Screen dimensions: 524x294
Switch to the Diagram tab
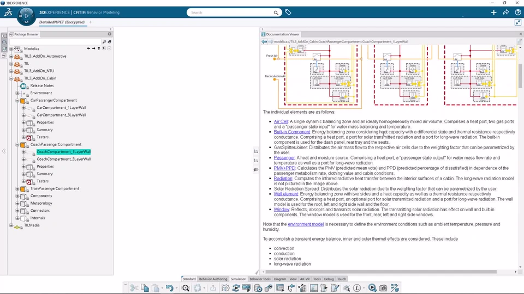279,279
